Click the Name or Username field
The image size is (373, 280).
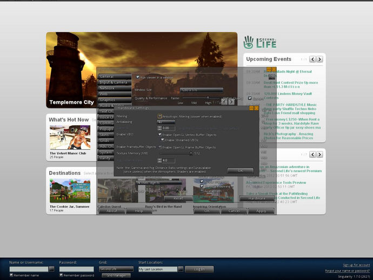tap(29, 269)
